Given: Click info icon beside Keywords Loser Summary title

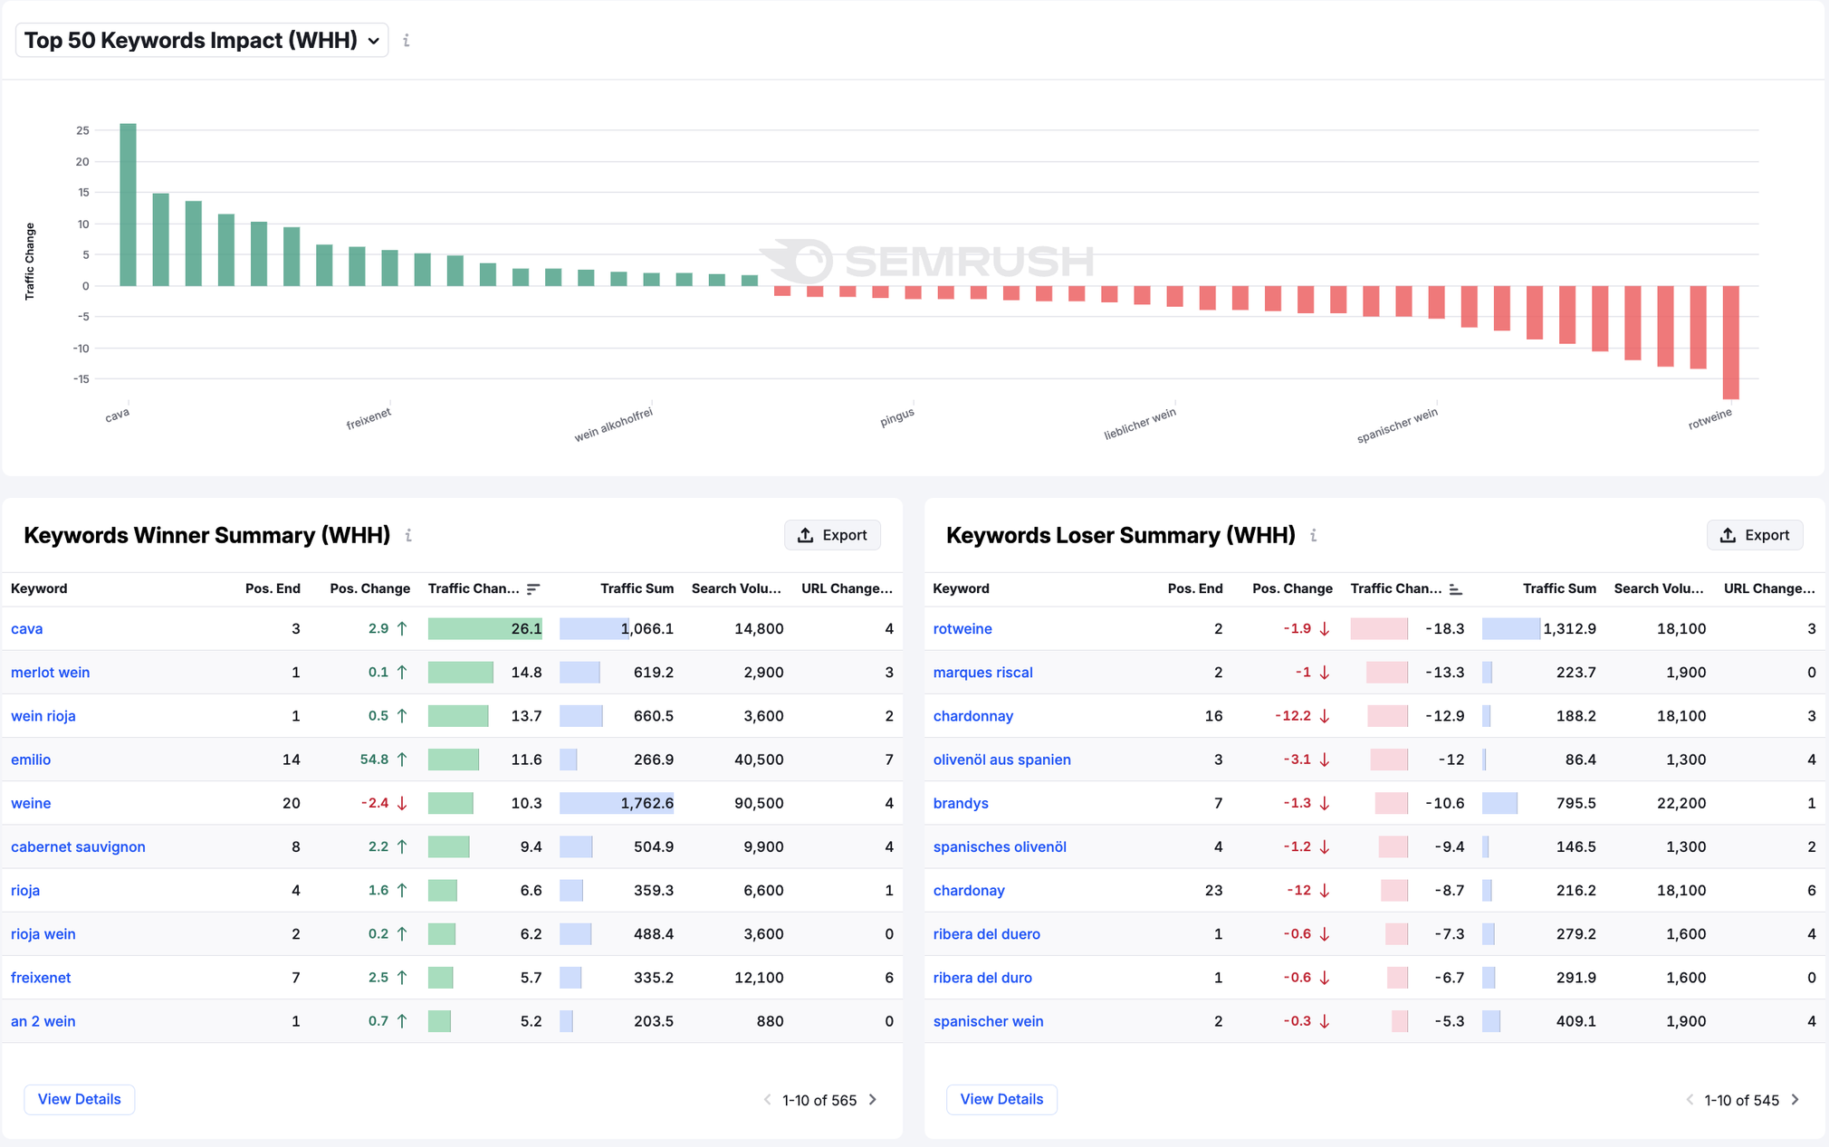Looking at the screenshot, I should pos(1314,536).
